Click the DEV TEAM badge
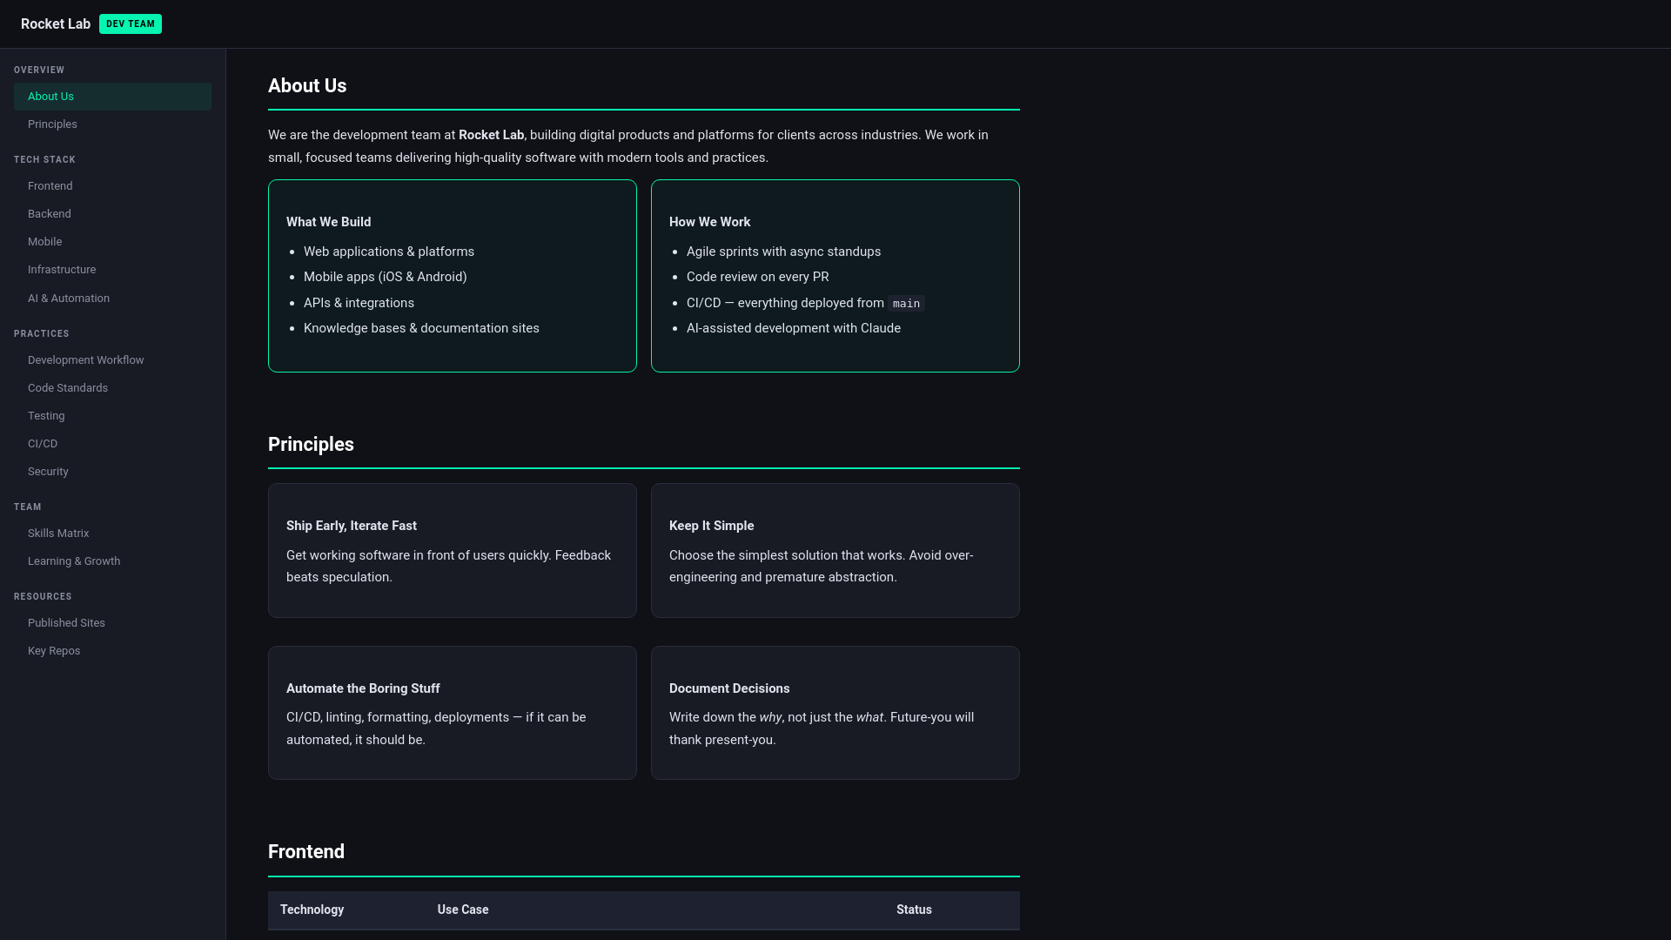 tap(131, 24)
